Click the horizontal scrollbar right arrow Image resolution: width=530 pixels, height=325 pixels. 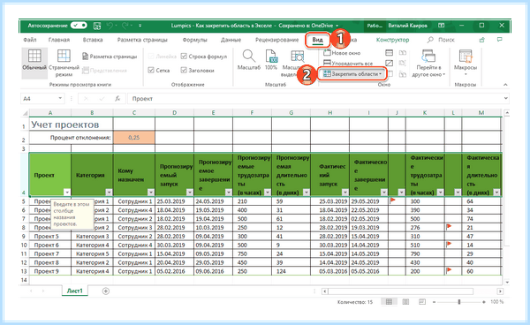pos(500,291)
